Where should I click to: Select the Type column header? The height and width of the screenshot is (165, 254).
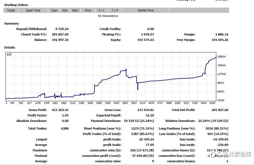[x=54, y=10]
